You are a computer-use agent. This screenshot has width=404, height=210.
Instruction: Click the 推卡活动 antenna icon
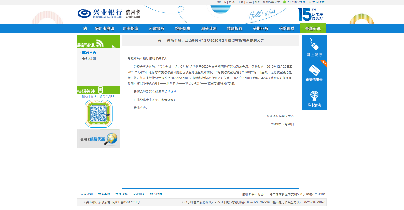314,96
